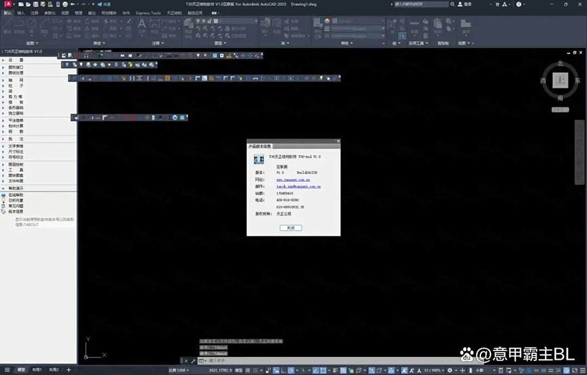Open the Layer Properties manager icon
This screenshot has width=587, height=375.
coord(188,24)
